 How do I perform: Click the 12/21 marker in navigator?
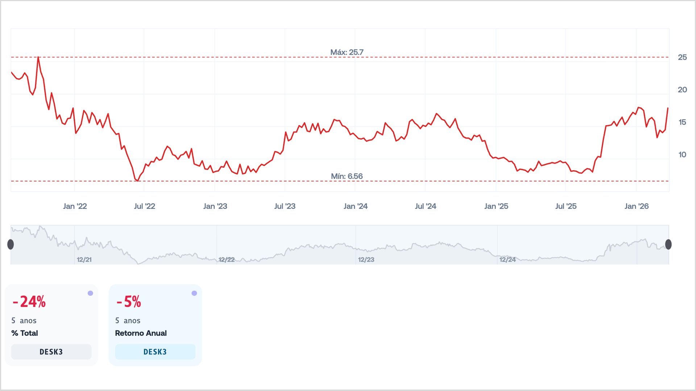(84, 260)
